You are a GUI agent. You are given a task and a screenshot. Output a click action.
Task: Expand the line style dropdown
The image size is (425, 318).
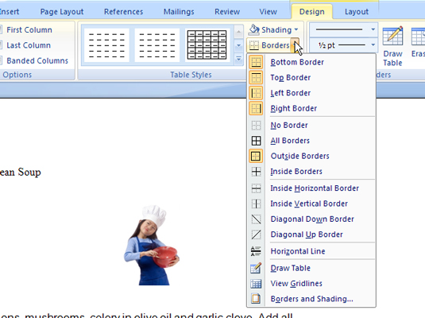[x=373, y=29]
